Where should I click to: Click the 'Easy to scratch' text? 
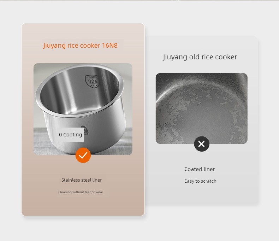pos(200,181)
